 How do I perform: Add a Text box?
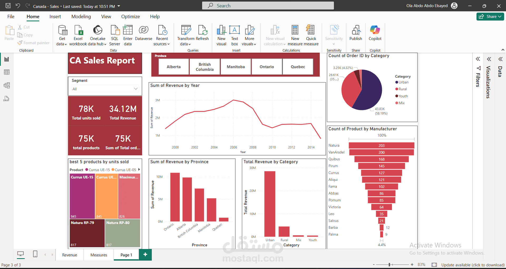click(235, 36)
